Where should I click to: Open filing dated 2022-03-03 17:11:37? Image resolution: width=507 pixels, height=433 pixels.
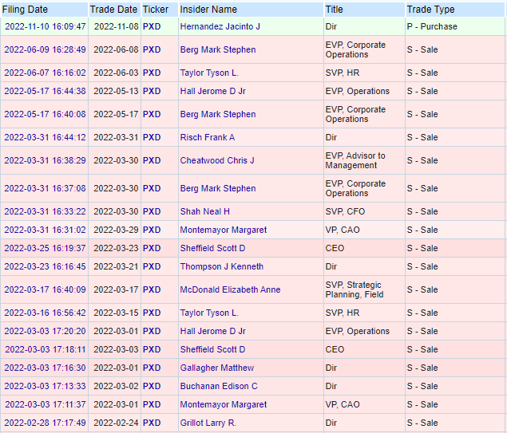click(x=46, y=404)
